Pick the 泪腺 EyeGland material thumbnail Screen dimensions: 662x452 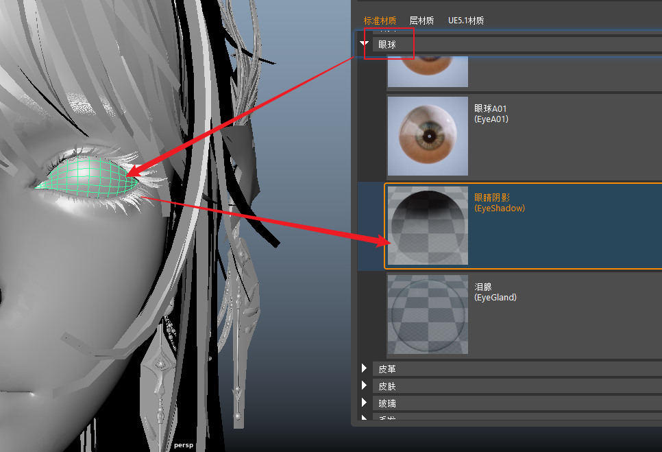tap(428, 314)
